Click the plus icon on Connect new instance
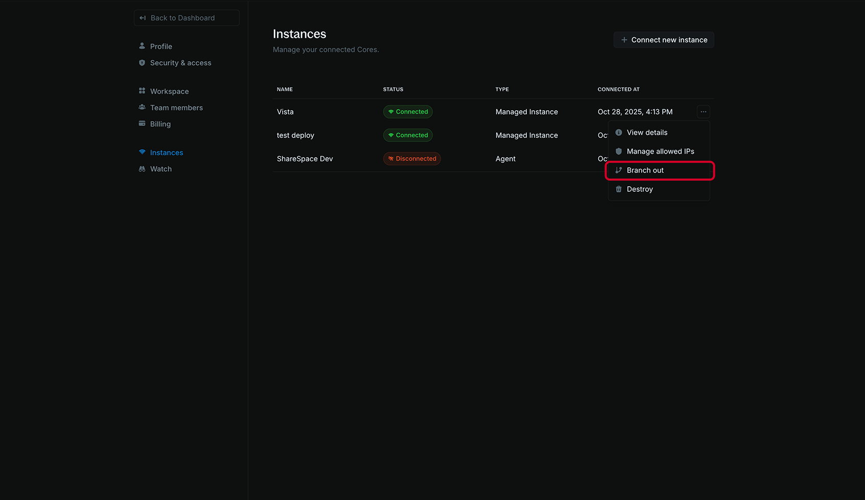Image resolution: width=865 pixels, height=500 pixels. pyautogui.click(x=624, y=39)
